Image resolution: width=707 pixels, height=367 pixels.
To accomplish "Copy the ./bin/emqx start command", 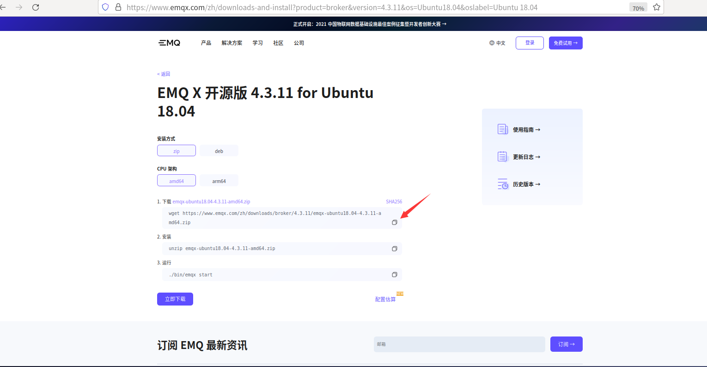I will click(395, 275).
